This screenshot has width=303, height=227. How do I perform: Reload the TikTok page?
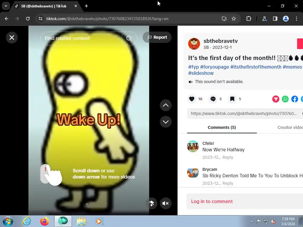pos(28,19)
